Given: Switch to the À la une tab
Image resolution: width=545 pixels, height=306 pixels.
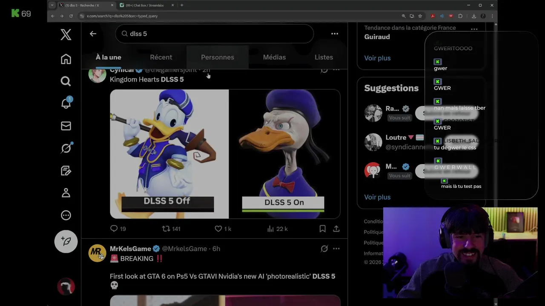Looking at the screenshot, I should point(108,57).
